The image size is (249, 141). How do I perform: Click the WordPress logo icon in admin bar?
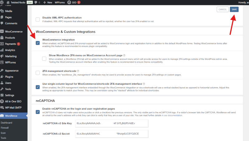pyautogui.click(x=2, y=2)
